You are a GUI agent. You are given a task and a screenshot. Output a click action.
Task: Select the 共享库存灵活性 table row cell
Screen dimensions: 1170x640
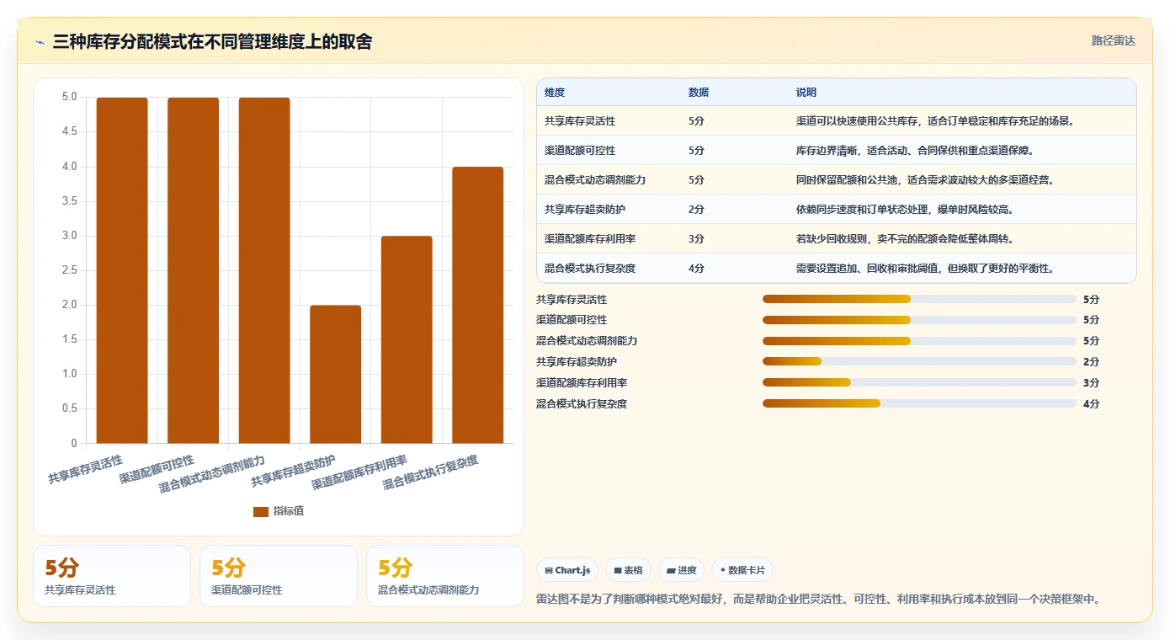tap(580, 121)
